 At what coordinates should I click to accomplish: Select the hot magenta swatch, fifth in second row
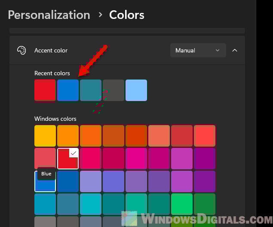point(136,159)
